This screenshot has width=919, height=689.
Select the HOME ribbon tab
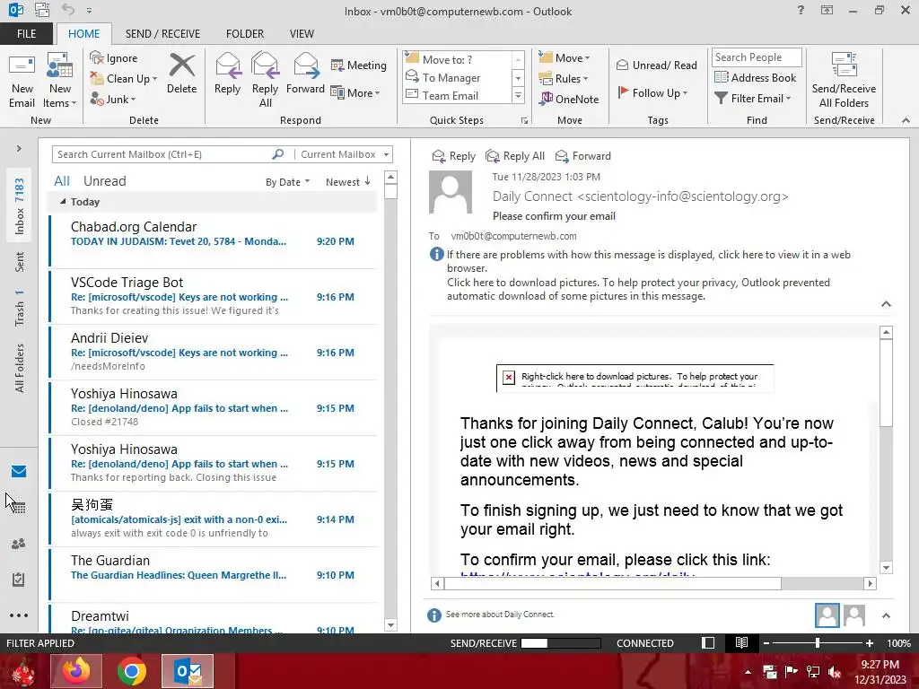83,33
